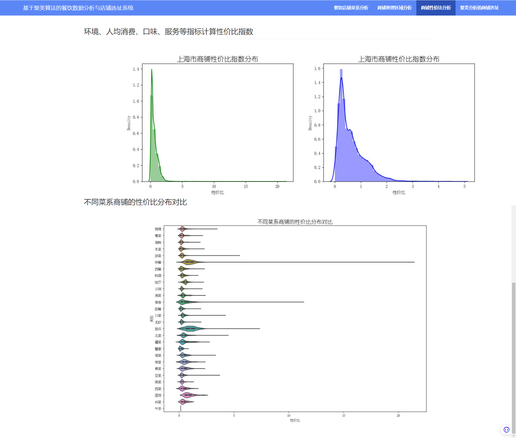Click the 甜点 violin in the chart
Viewport: 516px width, 438px height.
(x=190, y=329)
